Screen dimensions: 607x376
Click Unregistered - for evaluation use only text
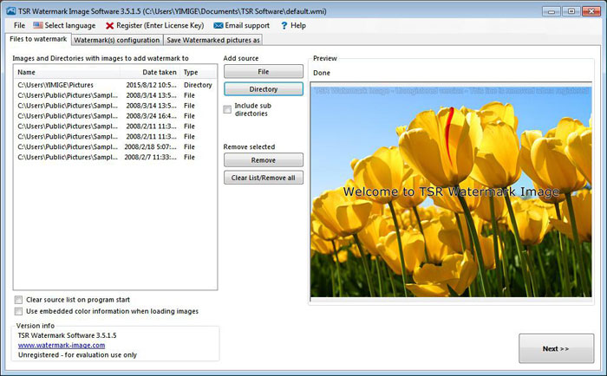pos(77,354)
